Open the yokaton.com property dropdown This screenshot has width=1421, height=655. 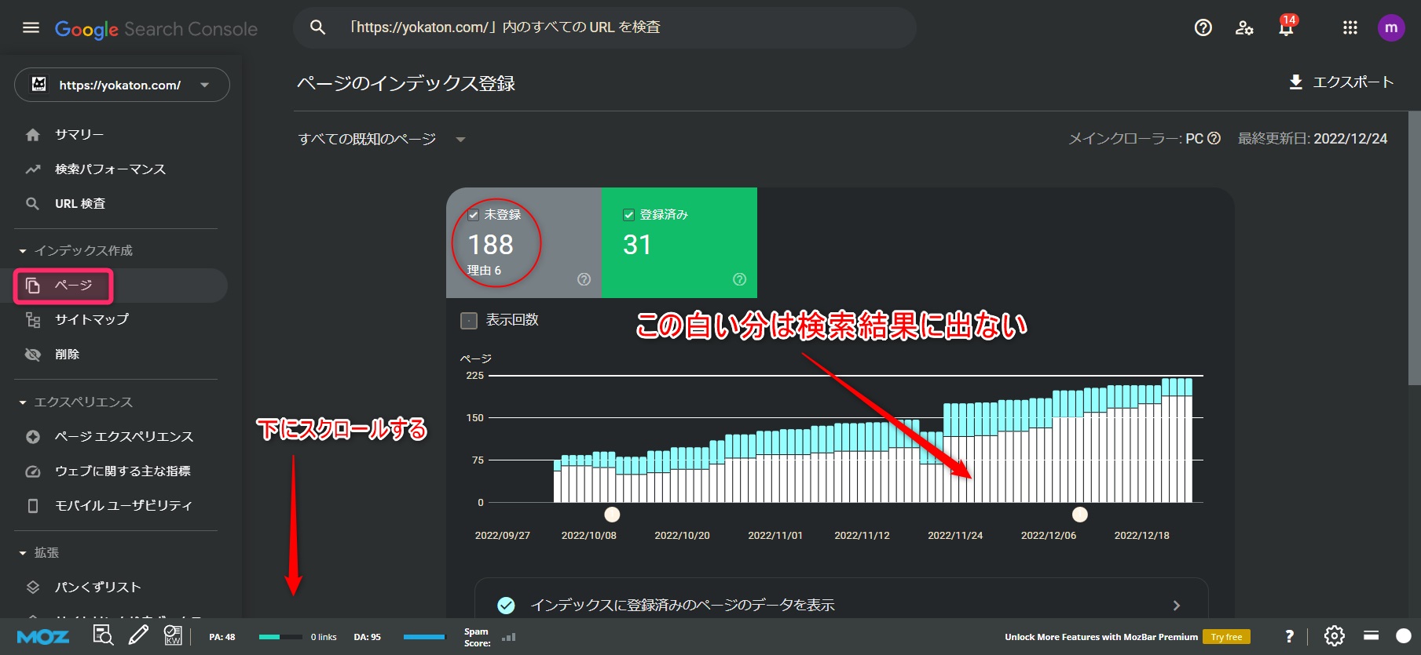(122, 85)
